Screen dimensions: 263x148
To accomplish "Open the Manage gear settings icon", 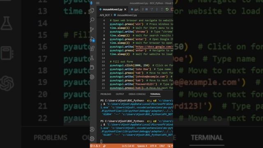I will point(92,139).
